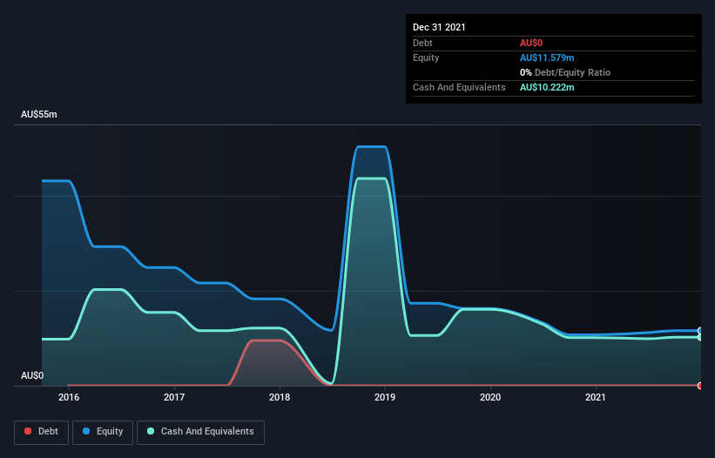Click the 2017 axis label
Viewport: 715px width, 458px height.
click(174, 397)
